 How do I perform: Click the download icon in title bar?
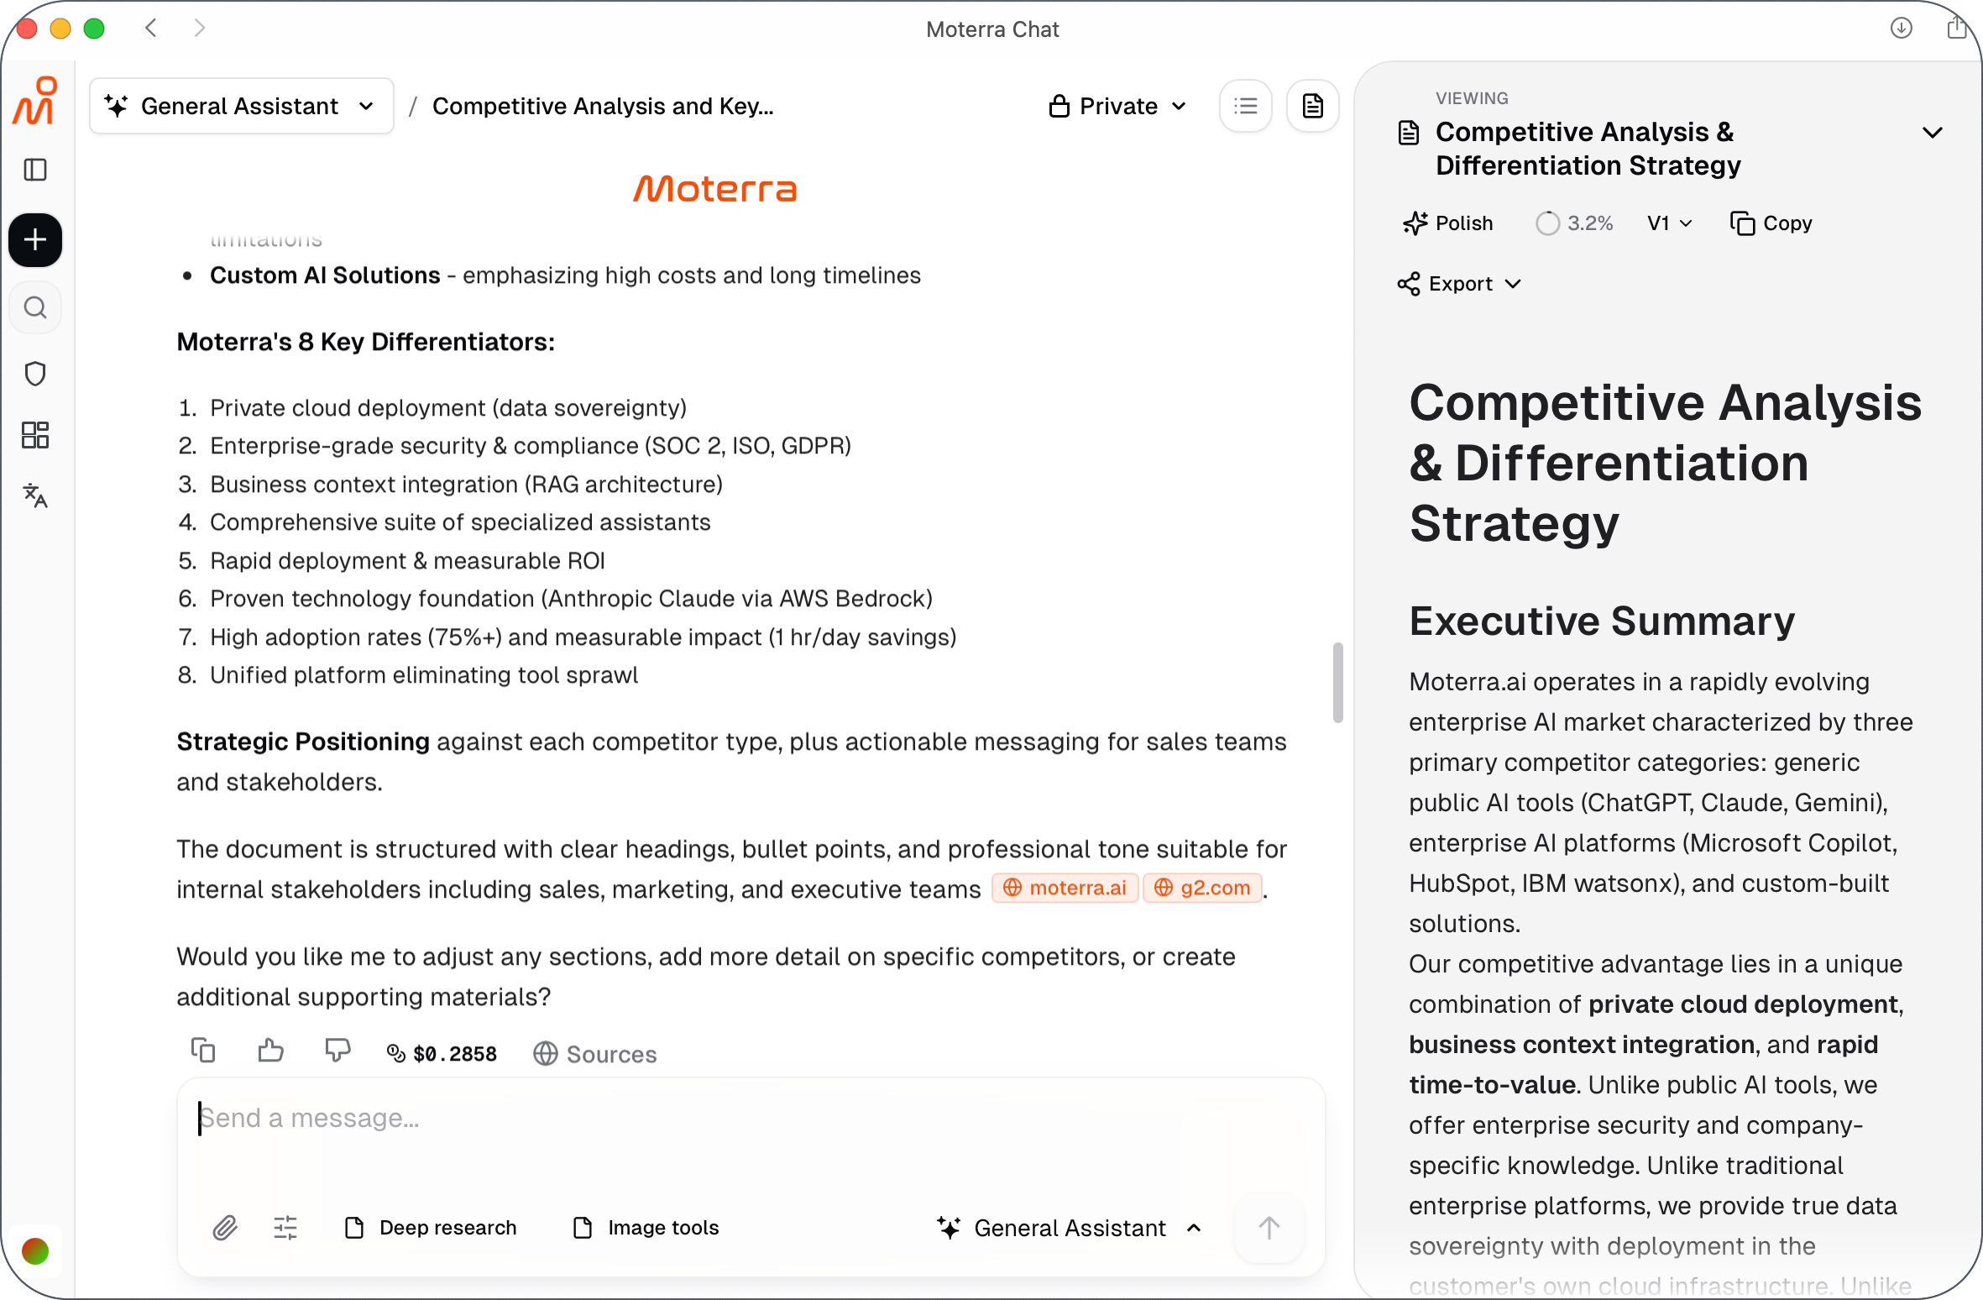[x=1901, y=29]
